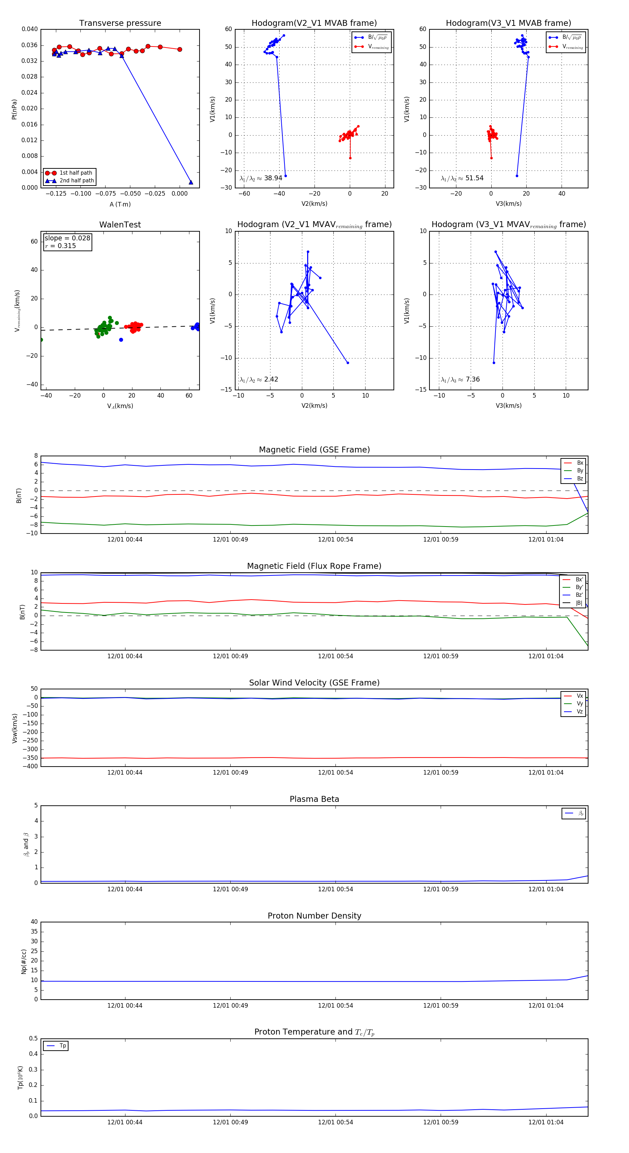Click the 'Magnetic Field (GSE Frame)' title
Viewport: 629px width, 1153px height.
pos(314,450)
